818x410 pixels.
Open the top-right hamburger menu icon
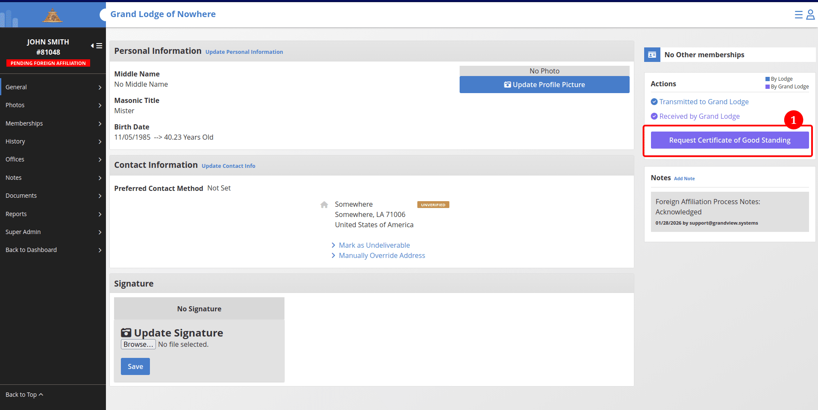point(798,15)
